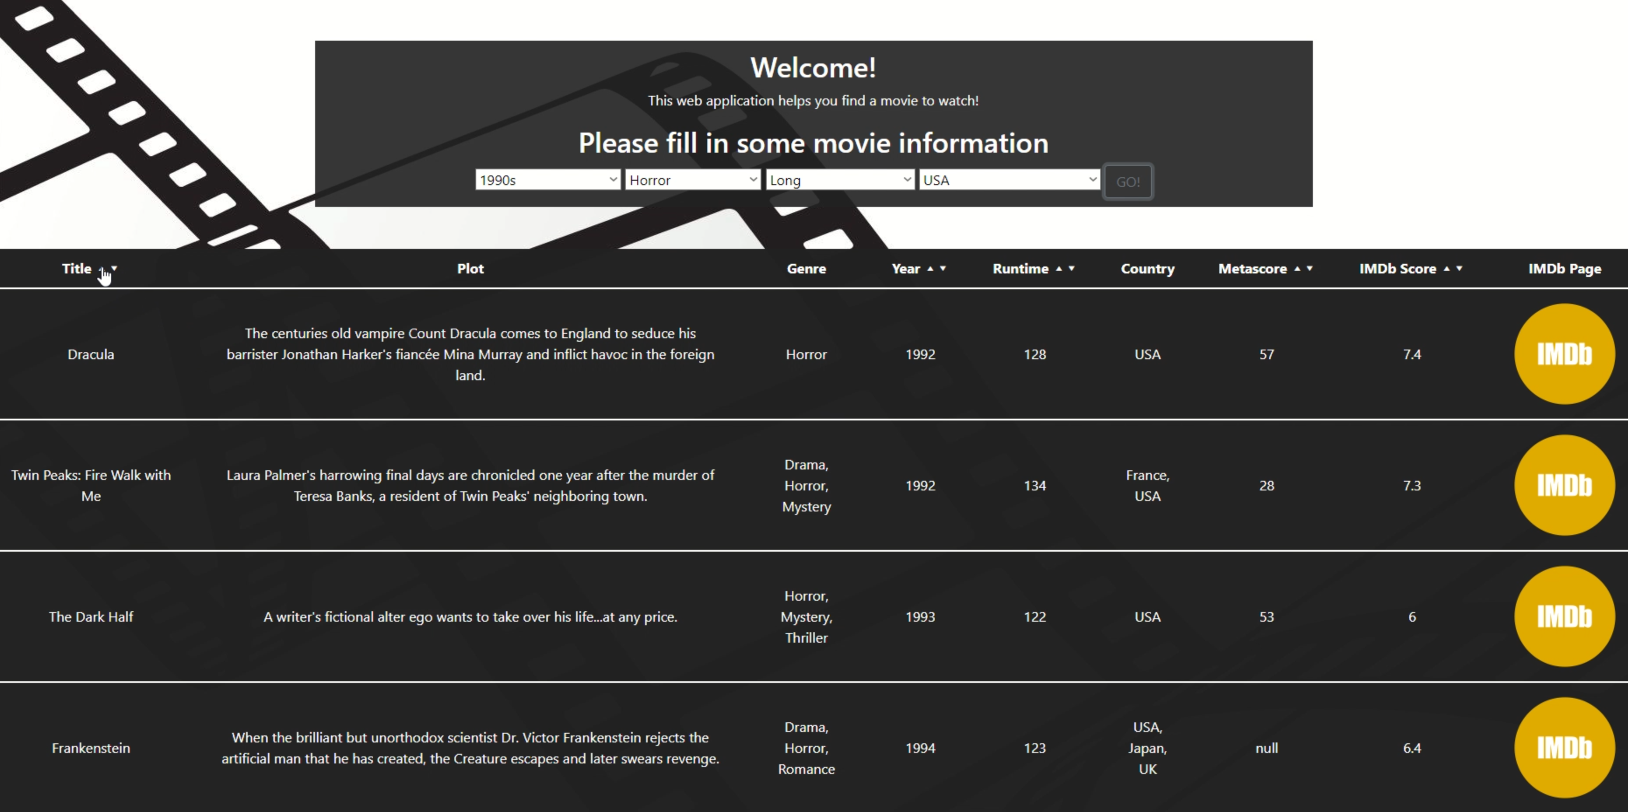Select the Plot column header
The width and height of the screenshot is (1628, 812).
pyautogui.click(x=470, y=268)
